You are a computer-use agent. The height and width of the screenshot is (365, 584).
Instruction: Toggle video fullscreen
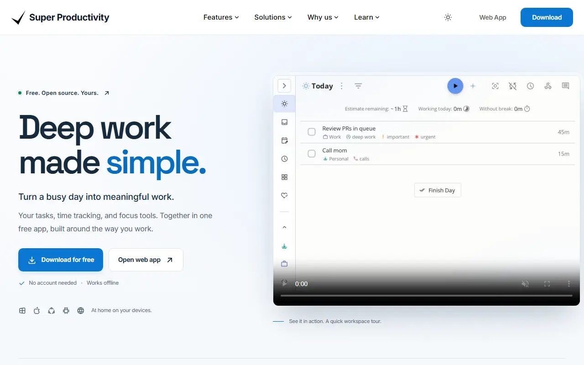click(x=547, y=284)
